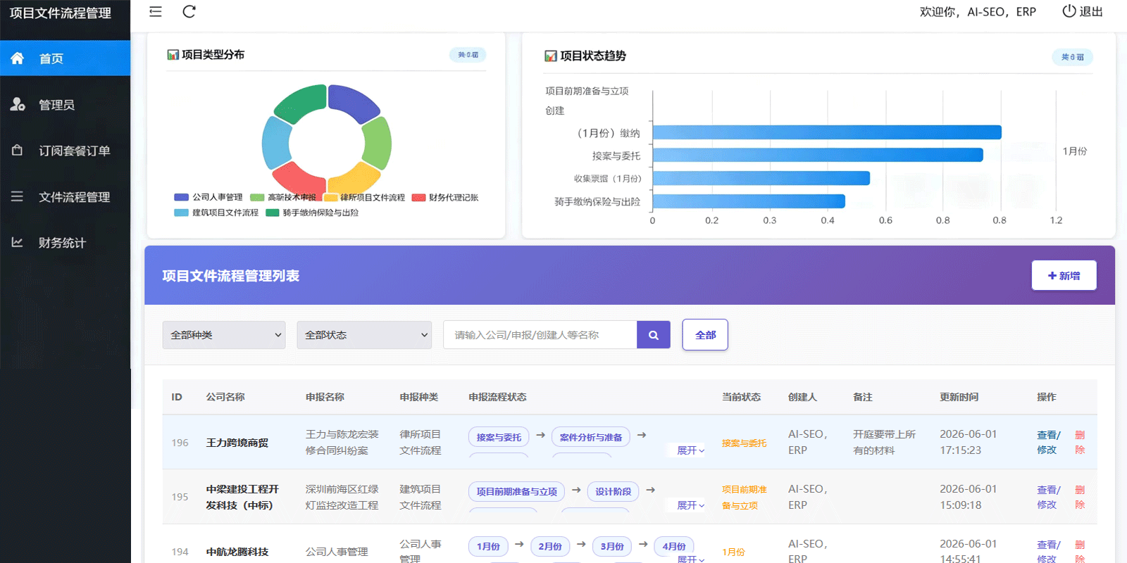This screenshot has height=563, width=1127.
Task: Click the 骑手缴纳保险与出险 bar in chart
Action: (x=749, y=201)
